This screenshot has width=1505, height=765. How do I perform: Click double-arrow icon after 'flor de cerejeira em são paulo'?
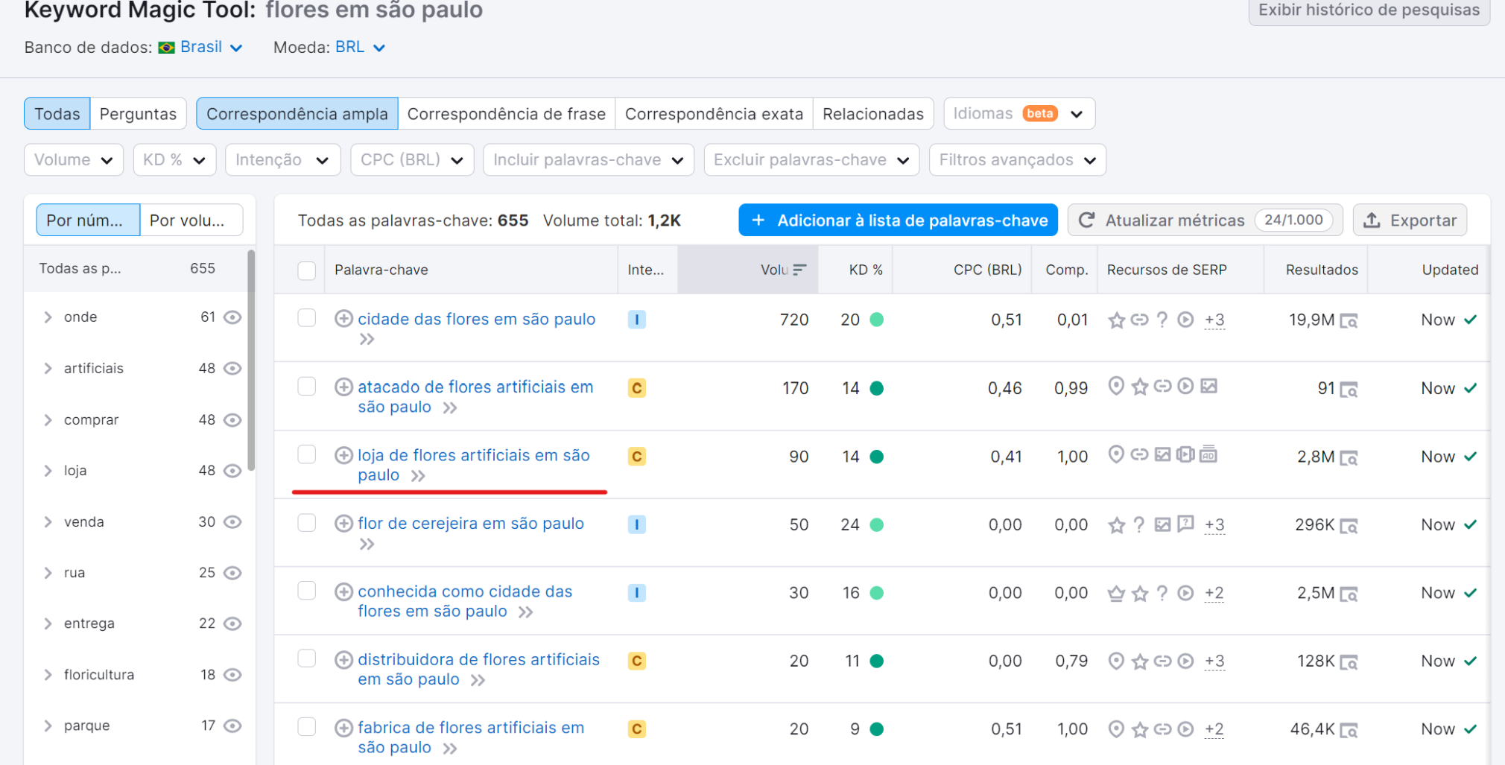coord(367,545)
